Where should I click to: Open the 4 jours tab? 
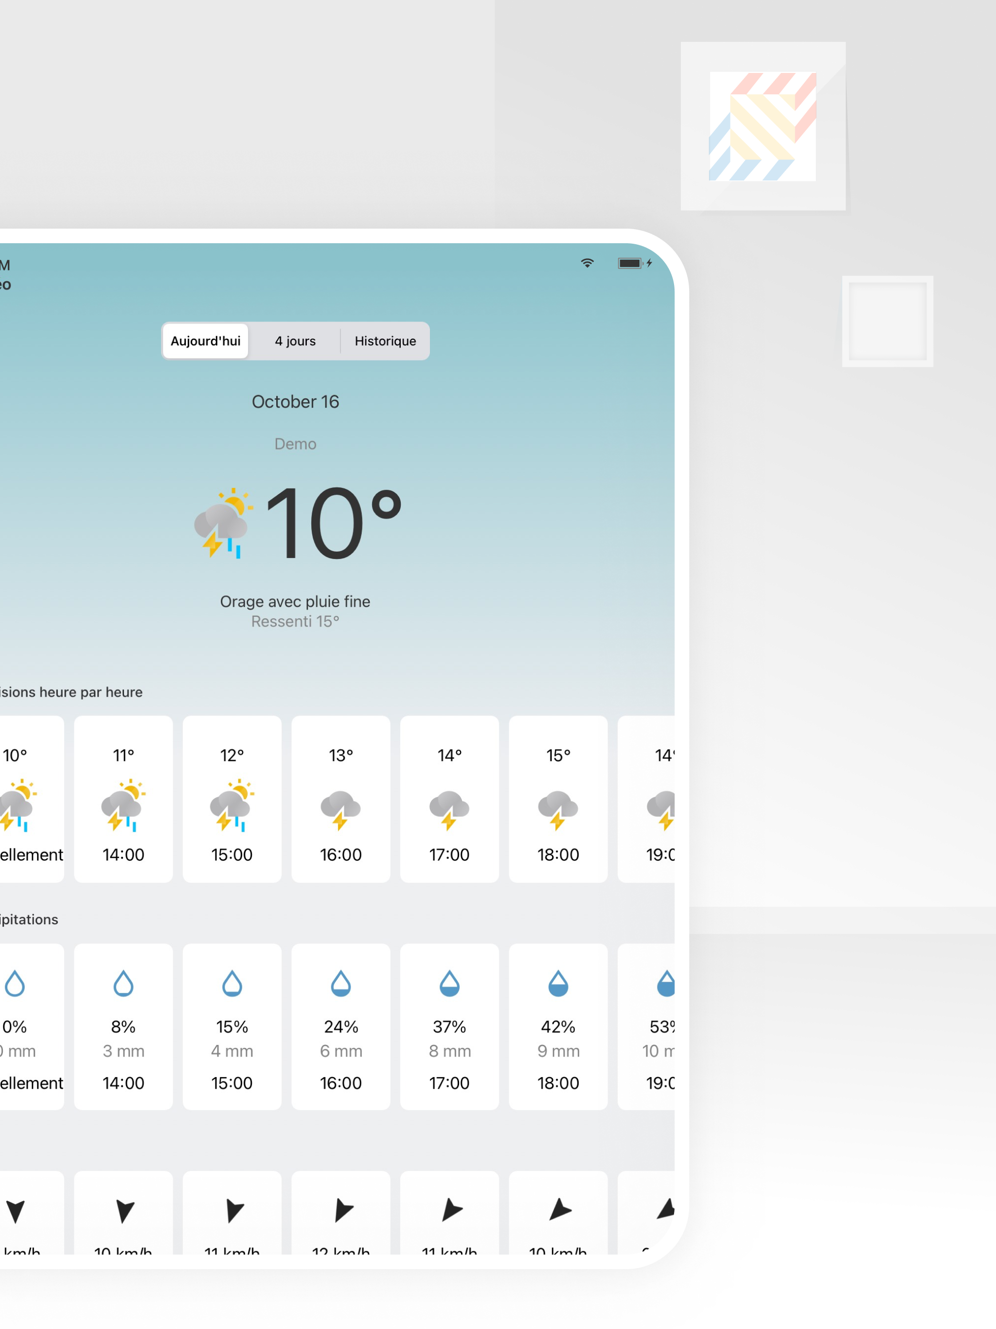click(295, 341)
